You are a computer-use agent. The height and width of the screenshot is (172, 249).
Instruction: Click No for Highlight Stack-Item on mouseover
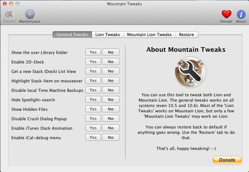pyautogui.click(x=111, y=81)
